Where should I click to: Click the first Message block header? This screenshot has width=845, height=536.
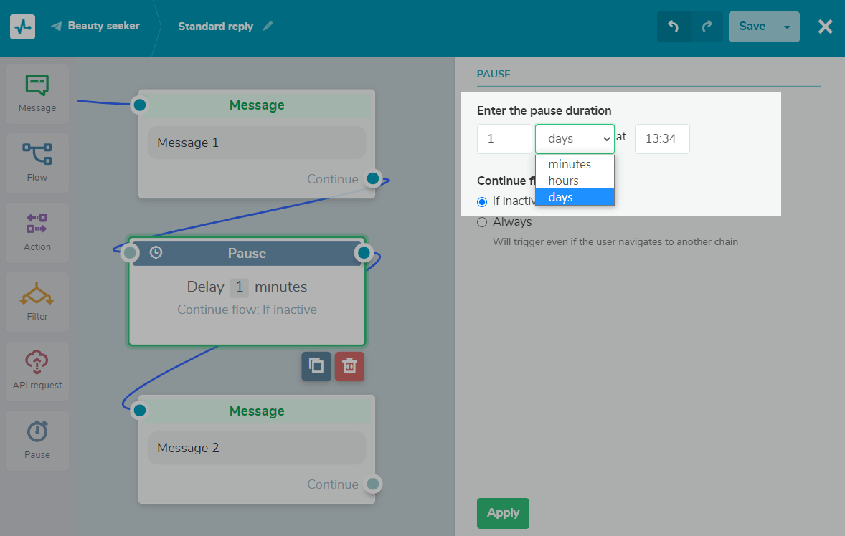pyautogui.click(x=257, y=105)
